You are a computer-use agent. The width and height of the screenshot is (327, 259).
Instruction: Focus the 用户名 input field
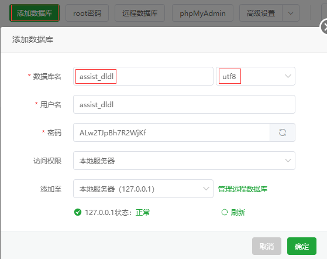(184, 104)
